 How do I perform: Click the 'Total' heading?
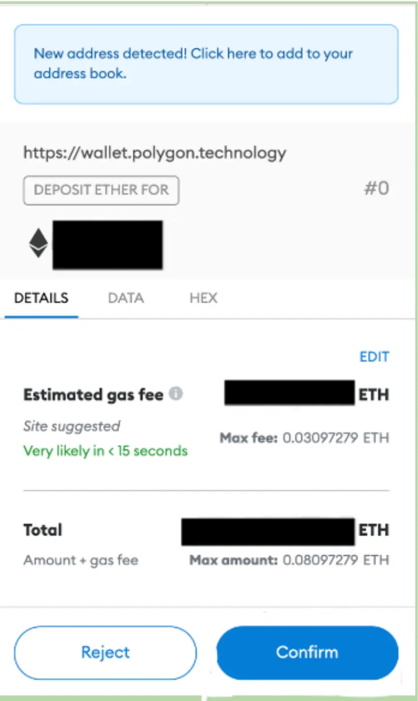point(43,530)
